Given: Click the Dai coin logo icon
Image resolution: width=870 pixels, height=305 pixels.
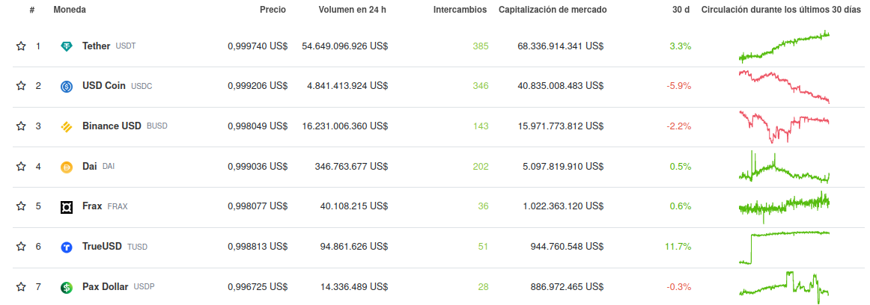Looking at the screenshot, I should [x=67, y=167].
